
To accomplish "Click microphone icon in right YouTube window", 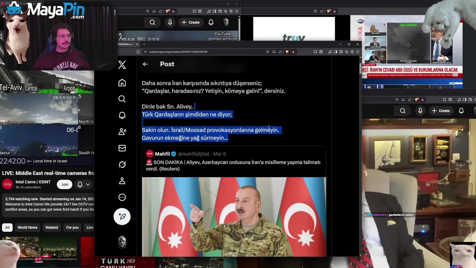I will (x=420, y=111).
